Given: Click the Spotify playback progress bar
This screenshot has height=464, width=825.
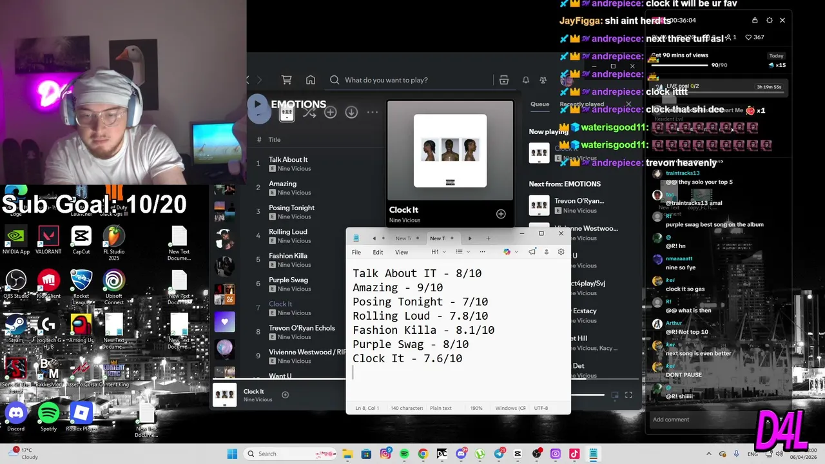Looking at the screenshot, I should pos(425,379).
